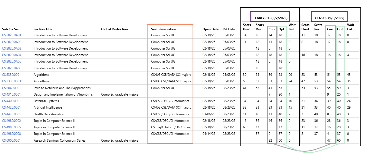Open the CS:4980:0002 Topics section link
The image size is (371, 160).
click(x=11, y=120)
